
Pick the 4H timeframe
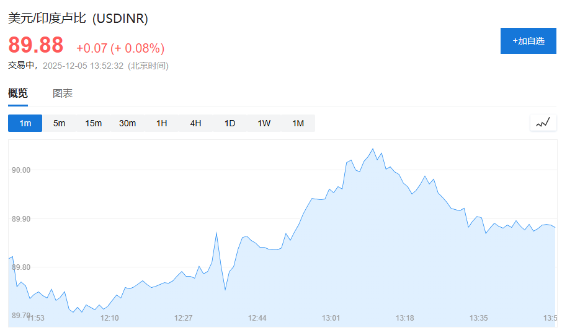click(195, 123)
